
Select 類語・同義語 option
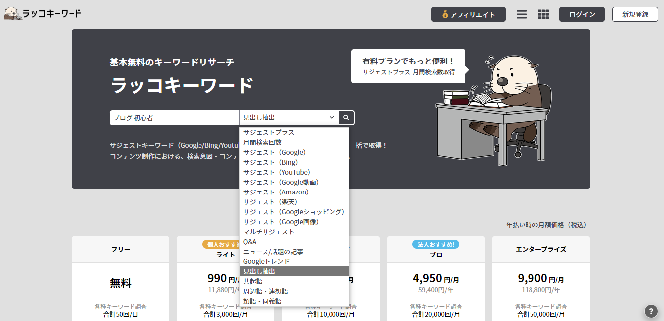pos(294,301)
